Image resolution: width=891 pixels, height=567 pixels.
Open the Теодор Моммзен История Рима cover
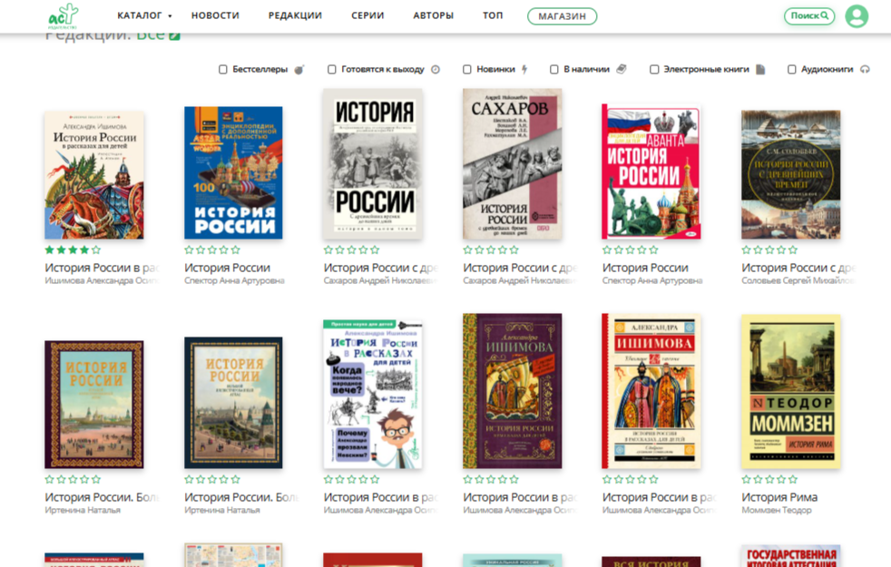point(790,391)
